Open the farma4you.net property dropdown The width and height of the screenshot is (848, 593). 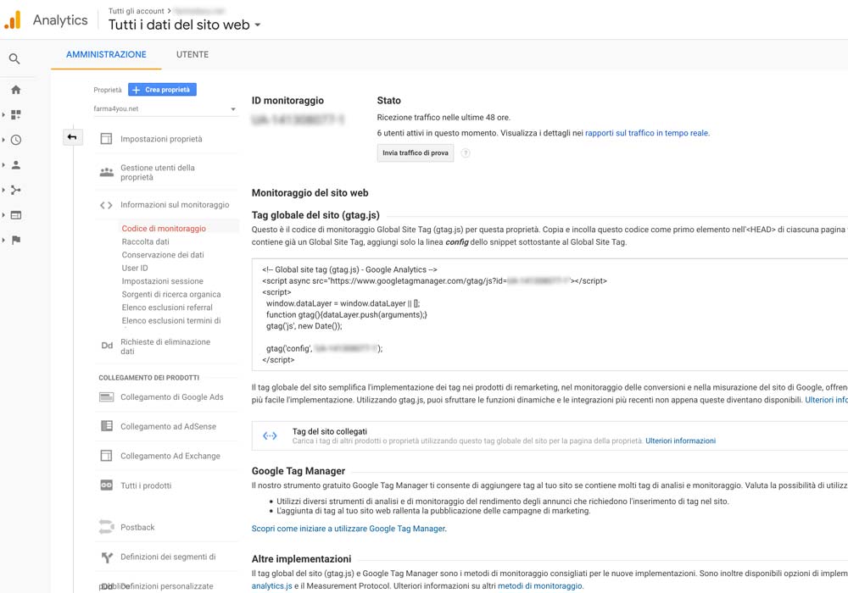pos(165,108)
